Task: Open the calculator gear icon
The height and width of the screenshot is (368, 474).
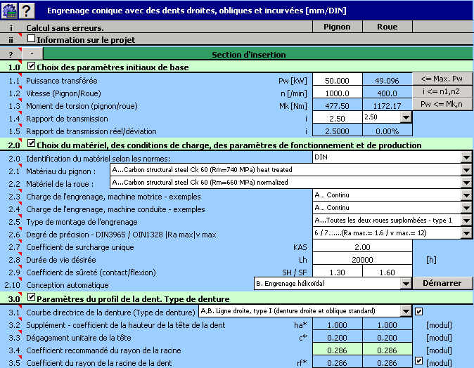Action: [x=9, y=11]
